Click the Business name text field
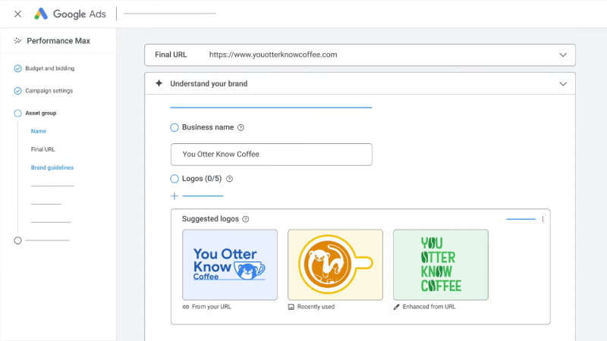The height and width of the screenshot is (341, 607). [x=271, y=154]
